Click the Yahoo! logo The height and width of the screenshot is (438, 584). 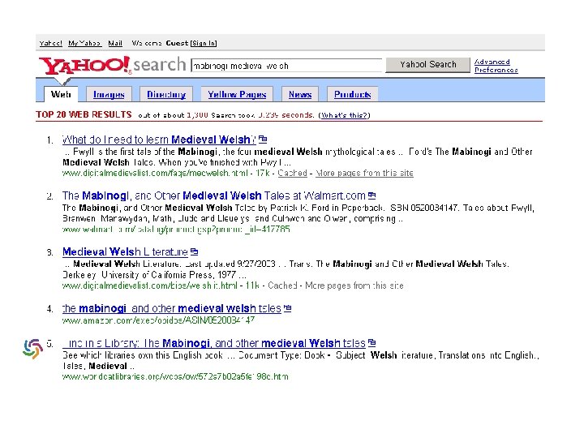coord(85,66)
